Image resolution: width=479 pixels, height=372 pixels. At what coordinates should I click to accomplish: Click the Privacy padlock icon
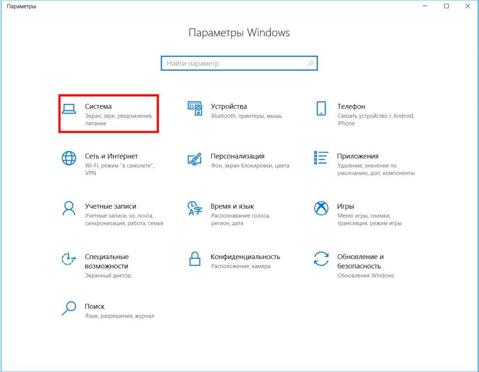195,259
